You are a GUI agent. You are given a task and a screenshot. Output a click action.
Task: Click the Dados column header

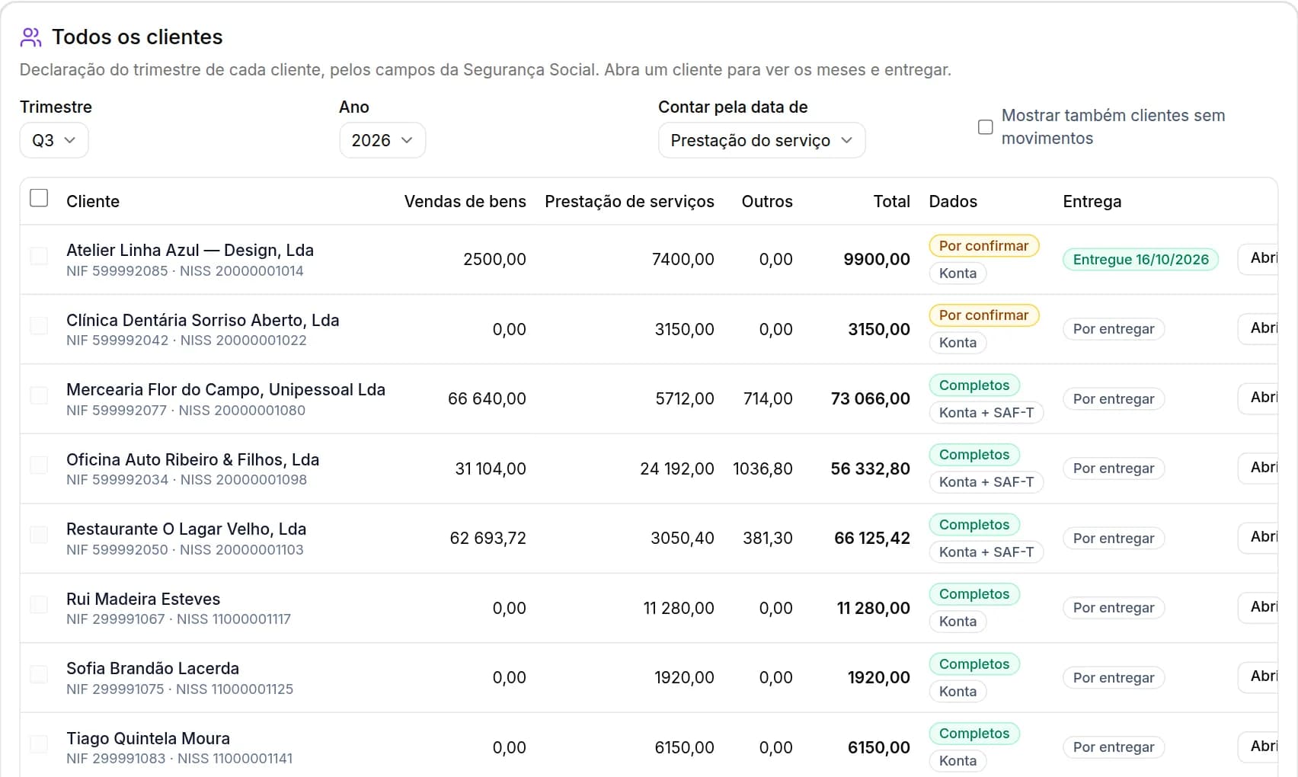click(x=953, y=202)
